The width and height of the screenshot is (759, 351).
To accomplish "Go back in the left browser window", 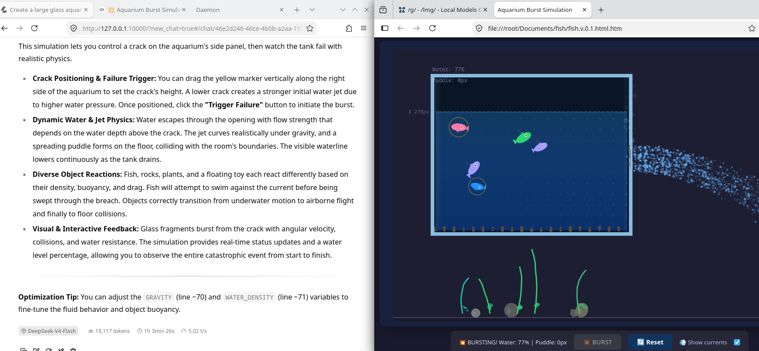I will pos(5,28).
